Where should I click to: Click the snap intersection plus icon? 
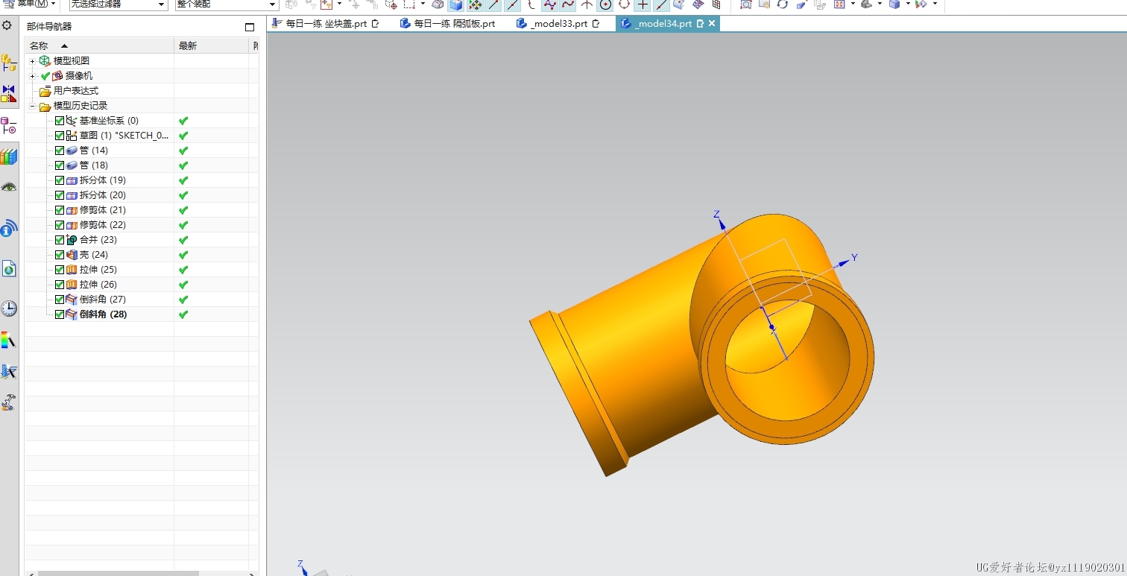(643, 4)
